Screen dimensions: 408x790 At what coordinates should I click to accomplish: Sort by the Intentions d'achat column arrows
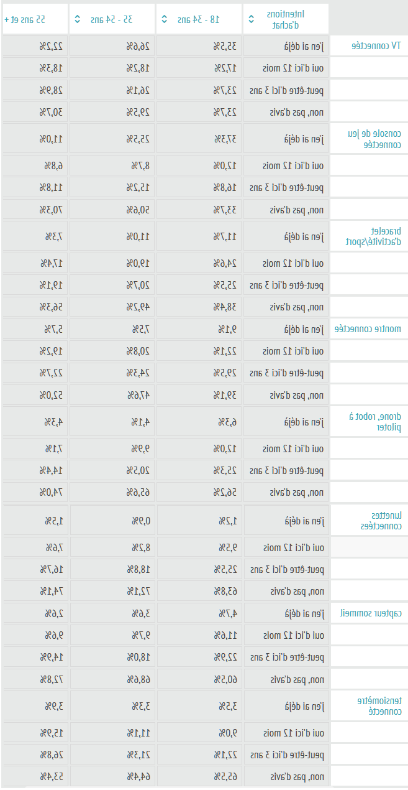pos(250,19)
